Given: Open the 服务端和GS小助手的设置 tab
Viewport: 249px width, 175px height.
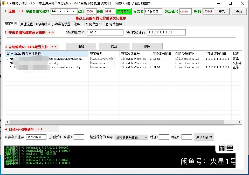Looking at the screenshot, I should 53,24.
